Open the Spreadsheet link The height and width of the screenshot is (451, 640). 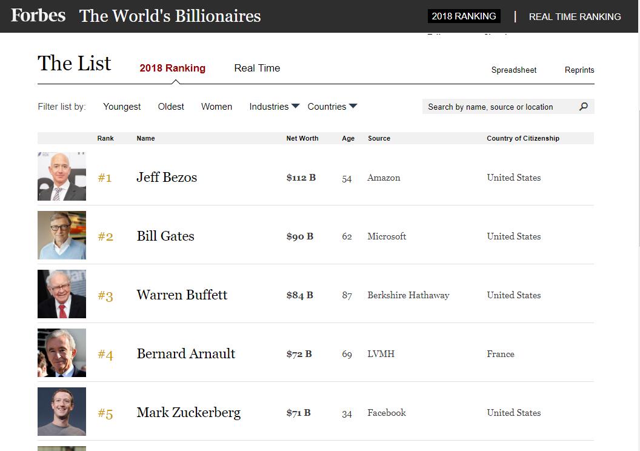(x=514, y=70)
